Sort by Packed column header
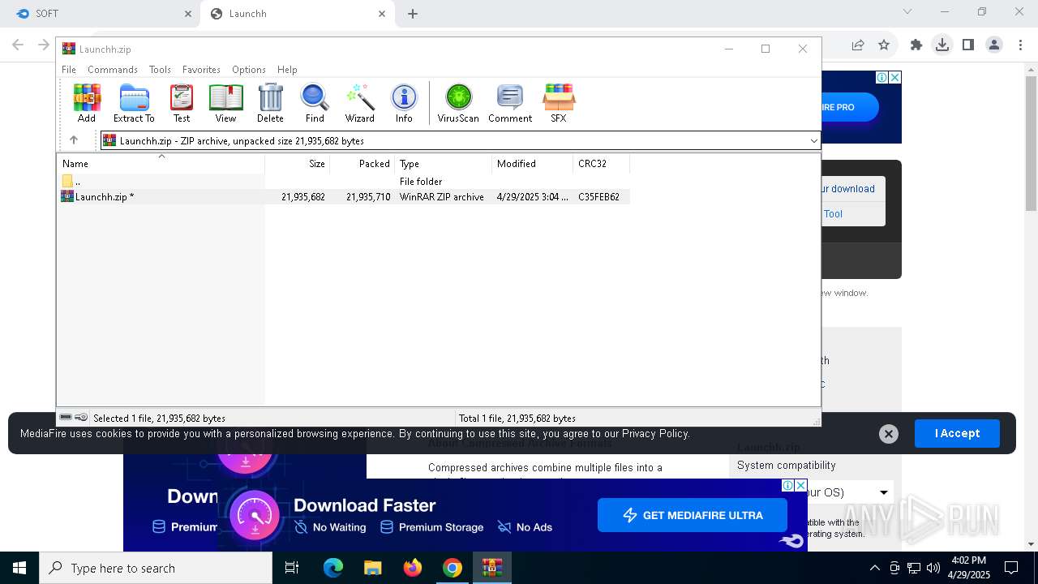The height and width of the screenshot is (584, 1038). click(362, 164)
